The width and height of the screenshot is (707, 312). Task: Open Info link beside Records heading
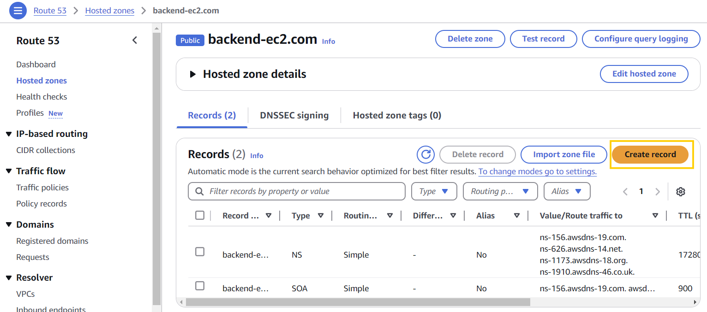click(257, 156)
